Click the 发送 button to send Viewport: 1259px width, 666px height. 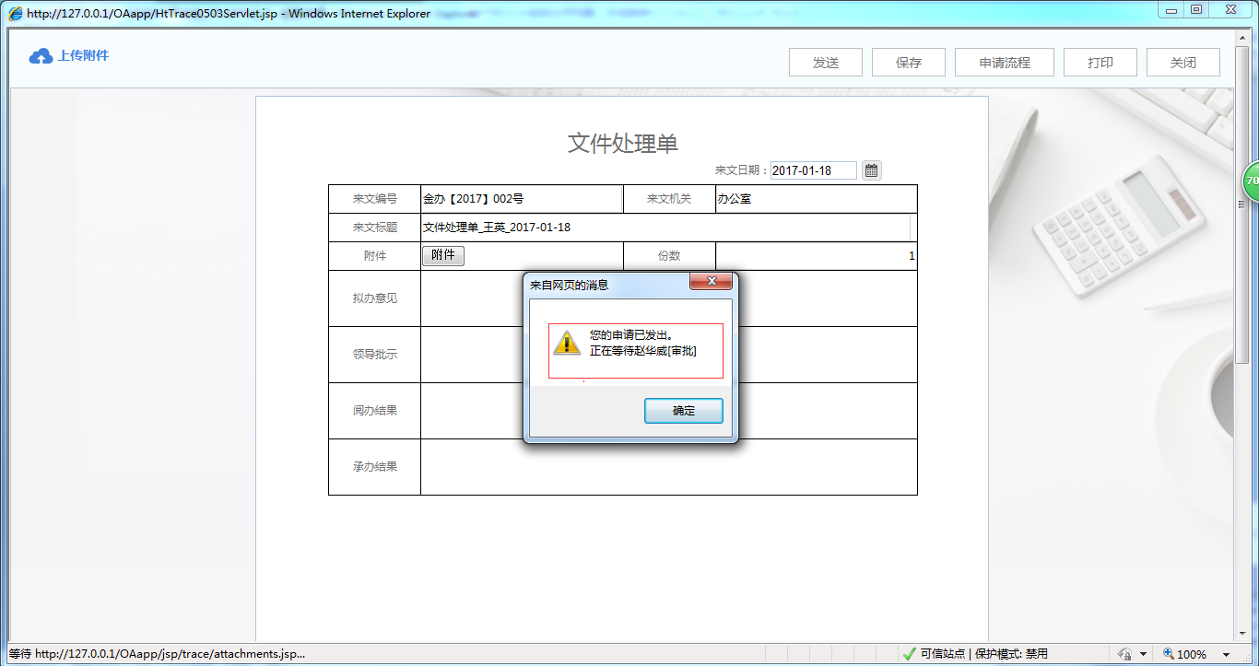click(x=825, y=62)
